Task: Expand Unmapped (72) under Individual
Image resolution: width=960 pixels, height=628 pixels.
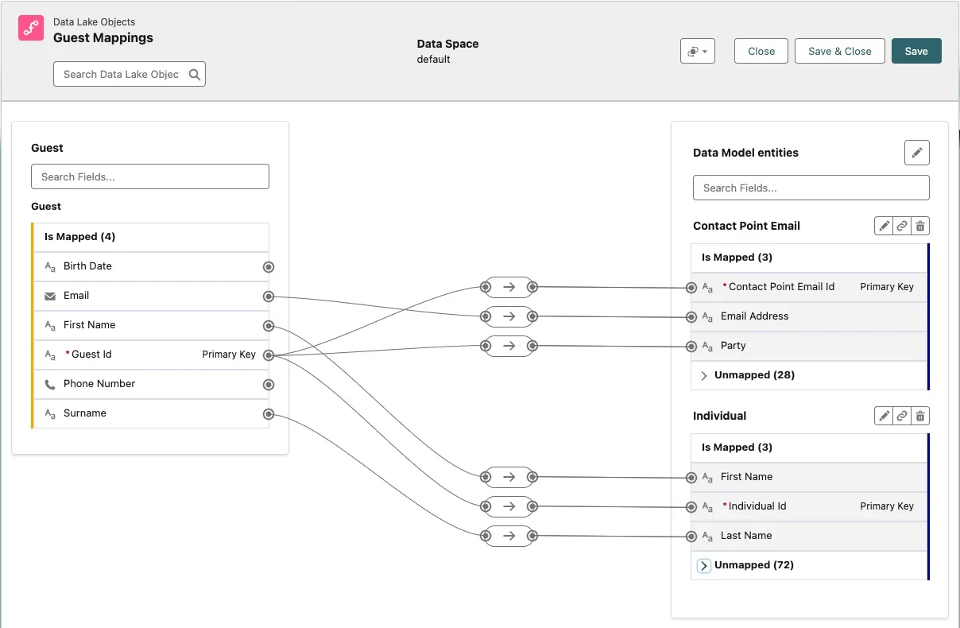Action: point(704,565)
